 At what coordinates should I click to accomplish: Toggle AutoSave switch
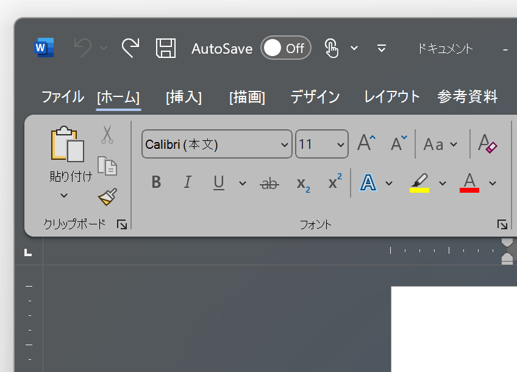[x=285, y=48]
